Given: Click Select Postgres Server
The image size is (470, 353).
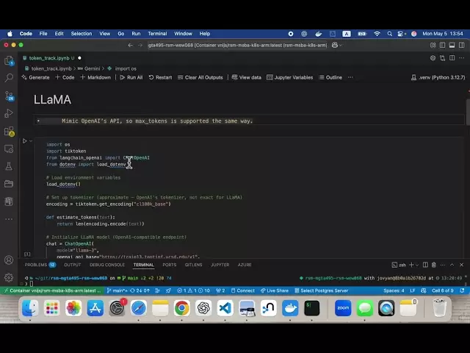Looking at the screenshot, I should point(321,290).
